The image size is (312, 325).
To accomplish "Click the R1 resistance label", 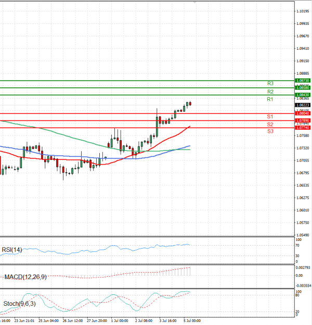I will 270,99.
